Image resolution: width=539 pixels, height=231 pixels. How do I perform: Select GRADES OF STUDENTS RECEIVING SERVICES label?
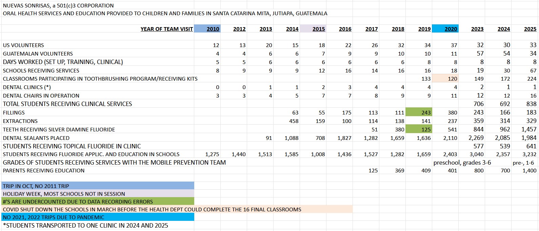point(114,163)
